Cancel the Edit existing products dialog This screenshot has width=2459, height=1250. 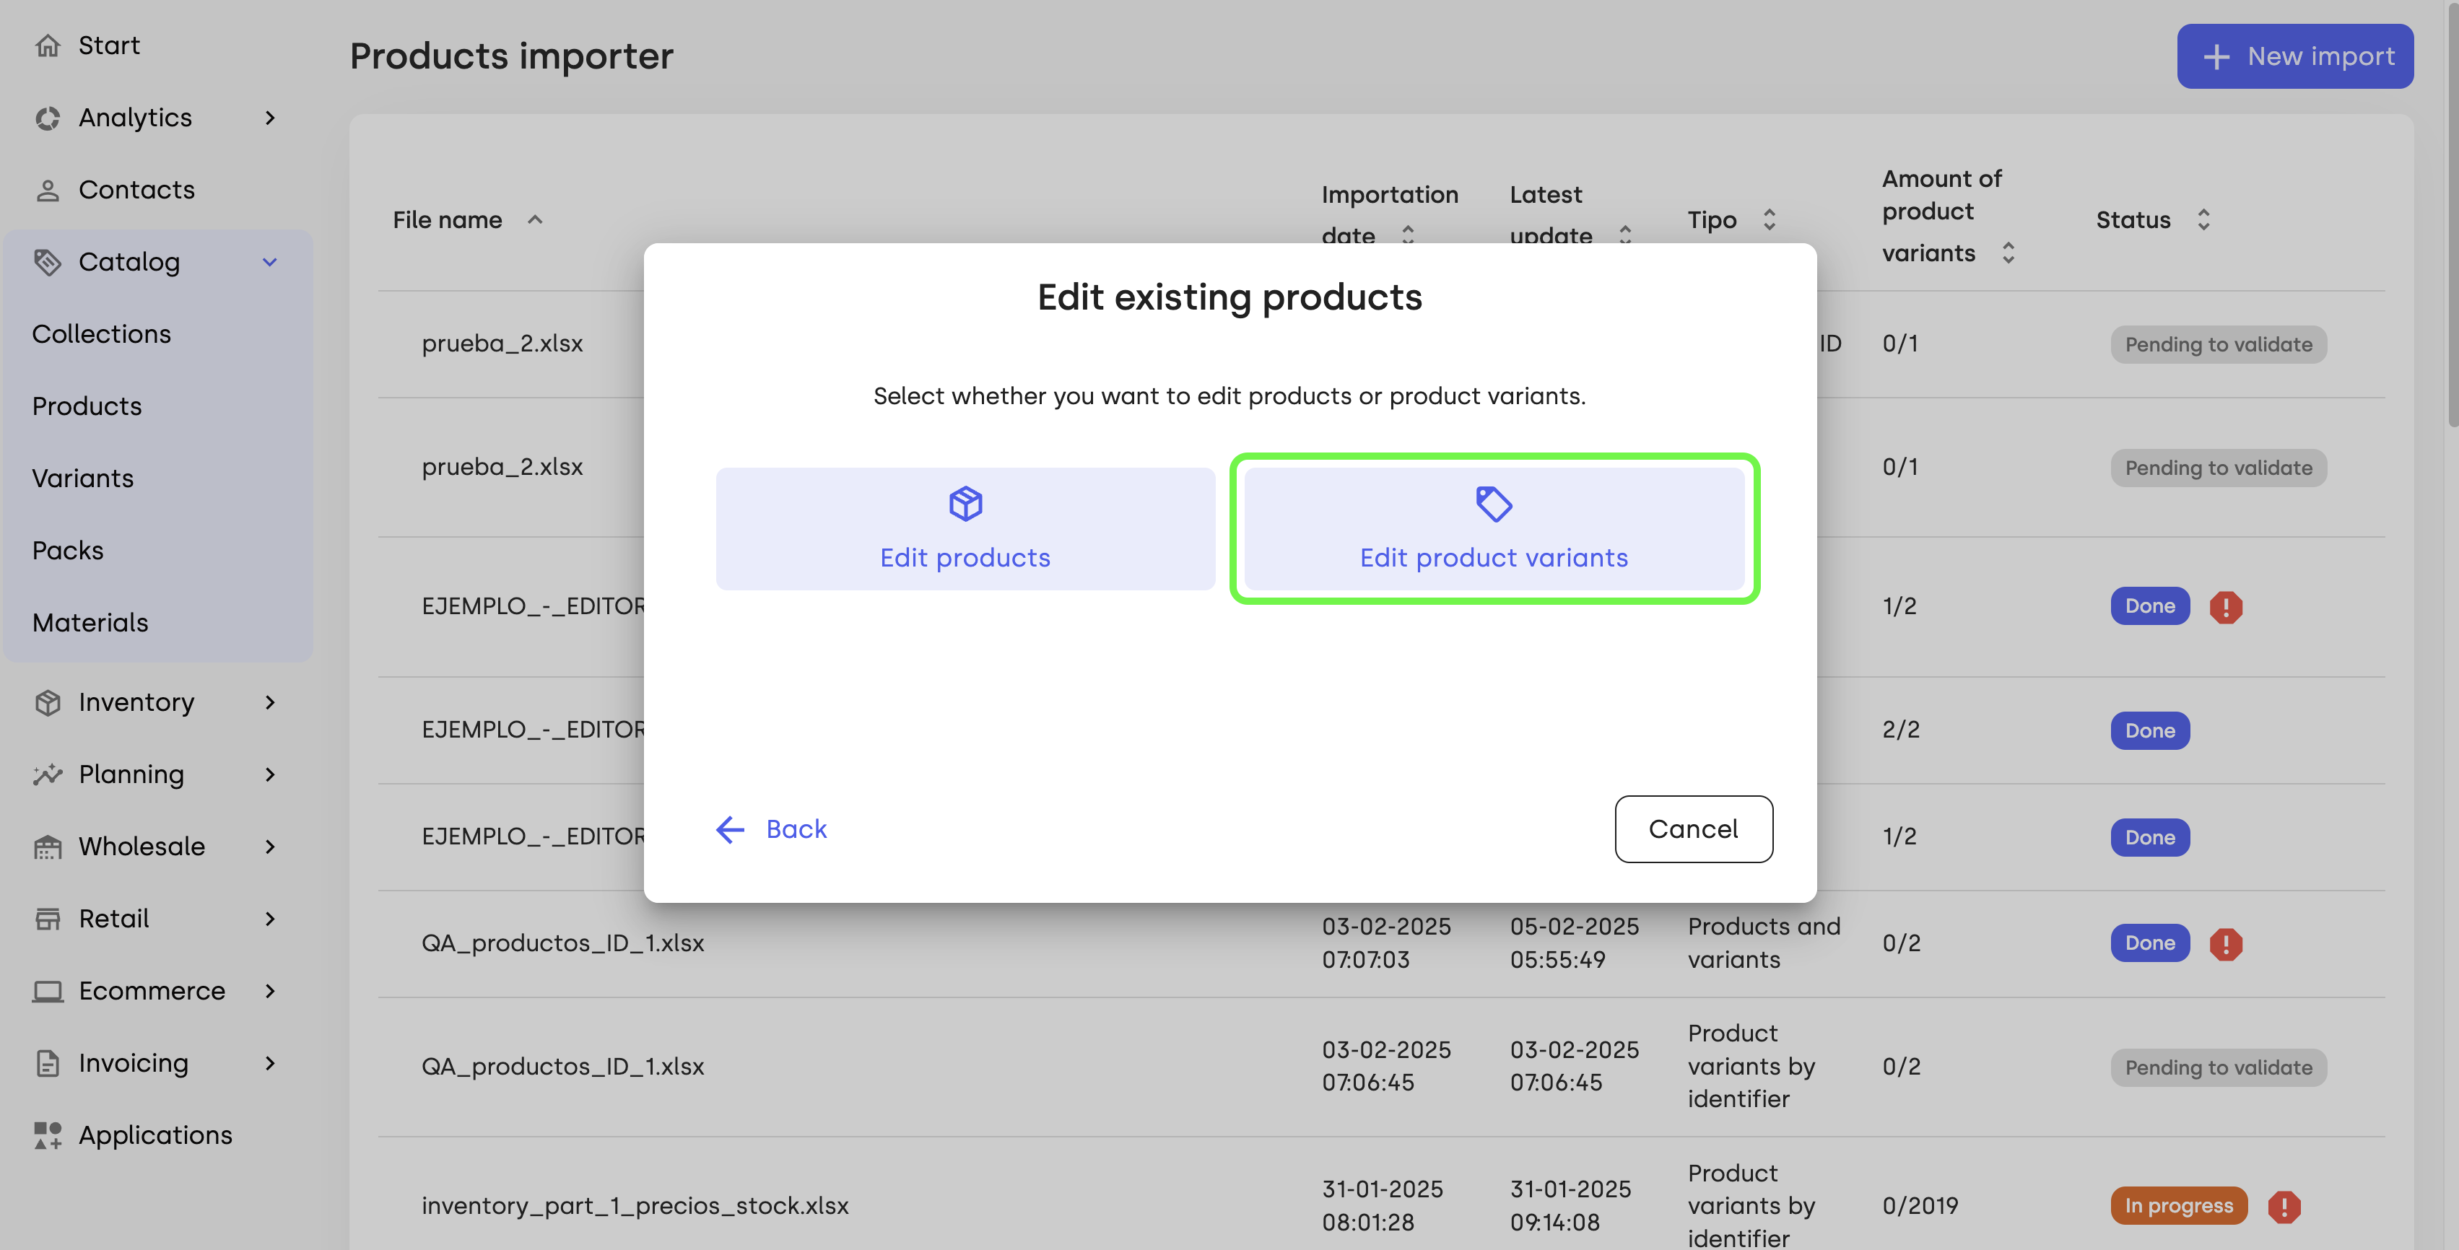(1694, 829)
